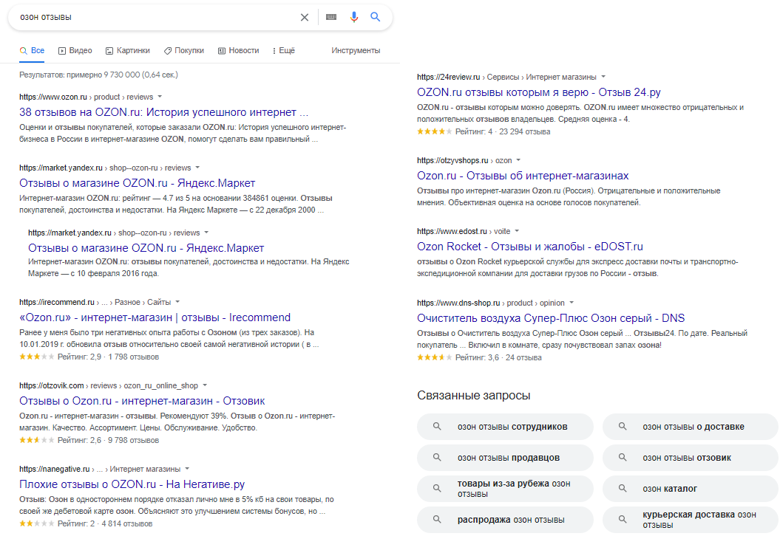Screen dimensions: 780x536
Task: Start voice search with microphone icon
Action: pos(353,17)
